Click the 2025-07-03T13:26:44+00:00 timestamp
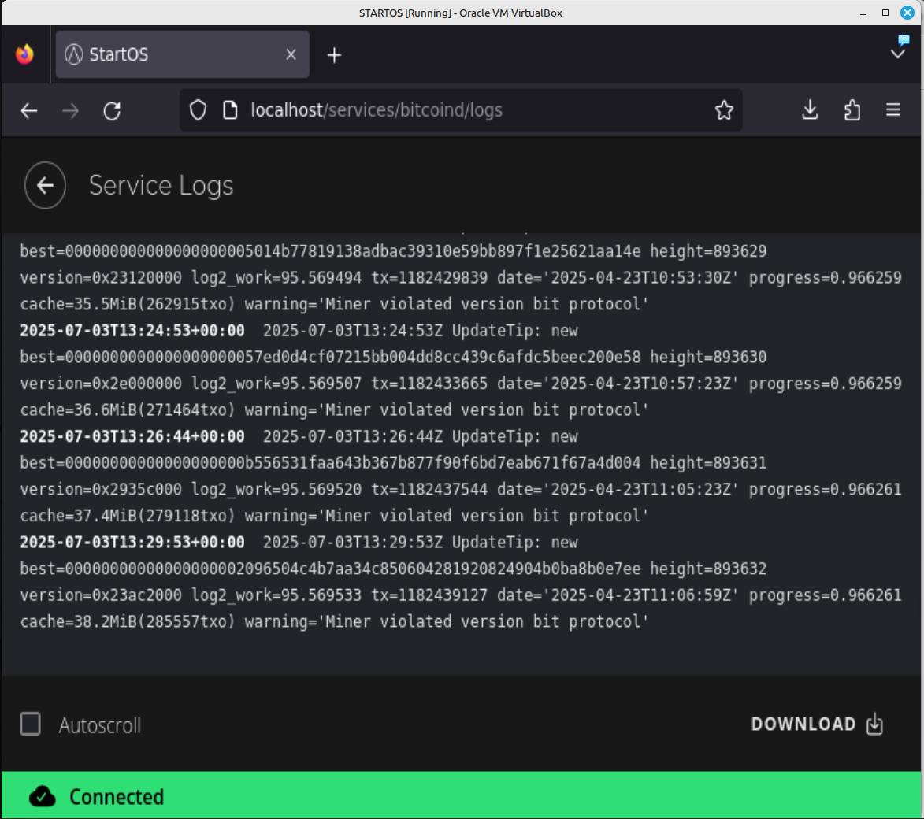 tap(132, 436)
